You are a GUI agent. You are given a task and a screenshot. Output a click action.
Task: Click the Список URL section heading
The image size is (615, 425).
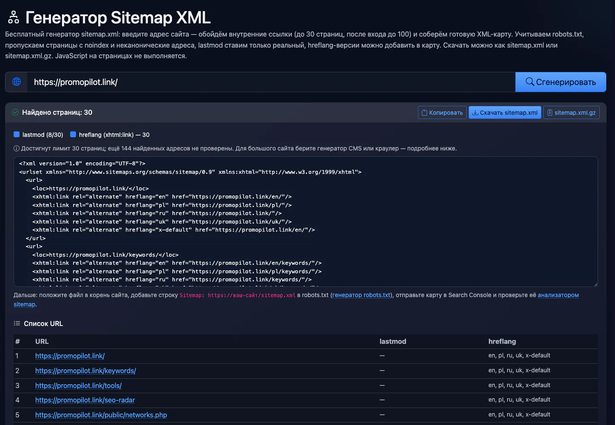43,323
